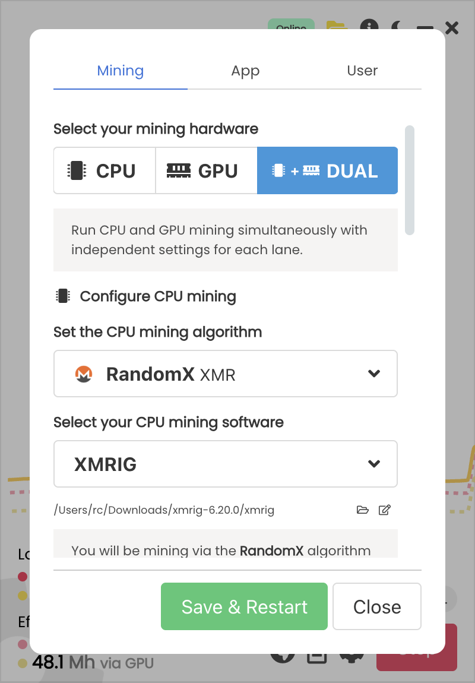The height and width of the screenshot is (683, 475).
Task: Click the Monero logo in algorithm box
Action: [84, 374]
